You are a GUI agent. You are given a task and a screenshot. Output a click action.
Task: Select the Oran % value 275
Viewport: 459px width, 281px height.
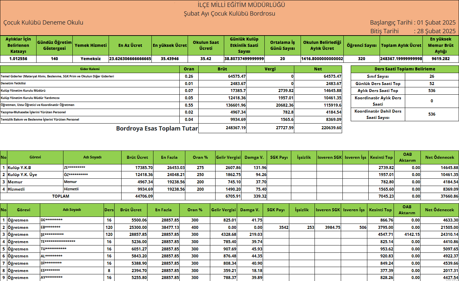tap(200, 168)
